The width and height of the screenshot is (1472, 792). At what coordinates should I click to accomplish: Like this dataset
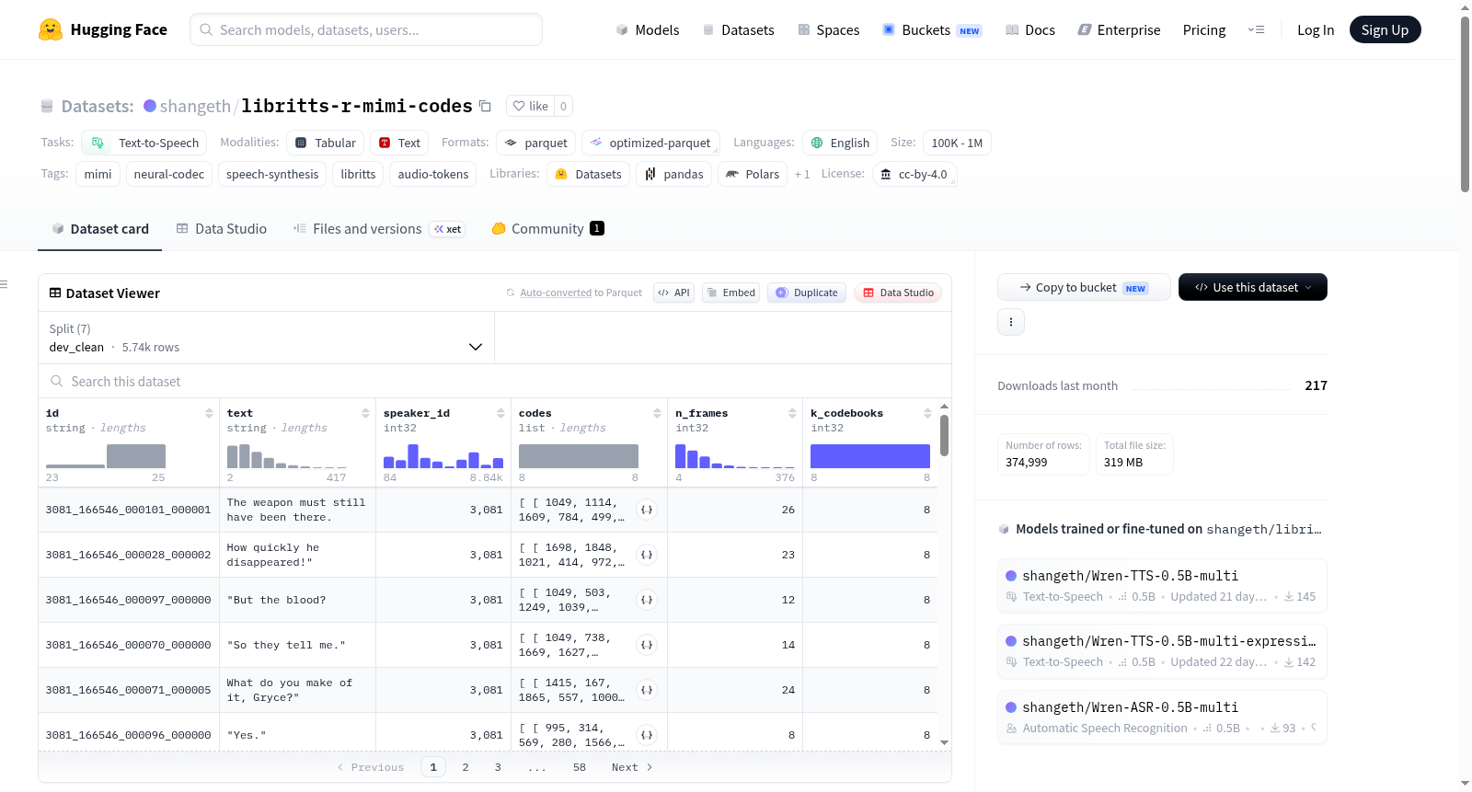(531, 106)
